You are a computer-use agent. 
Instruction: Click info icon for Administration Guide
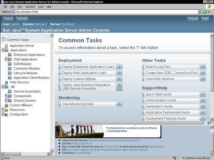coord(203,100)
